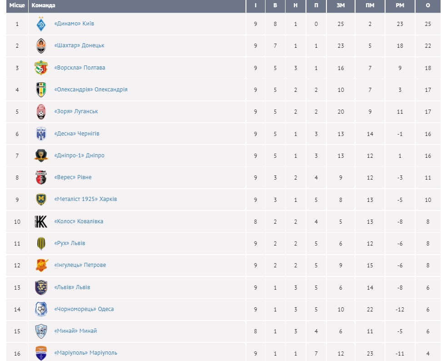This screenshot has width=441, height=361.
Task: Click the Команда column header
Action: coord(44,5)
